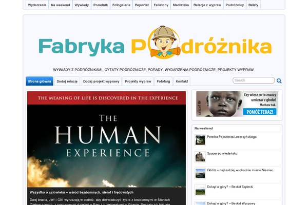Open article Wszystko o człowieku headline

point(82,193)
